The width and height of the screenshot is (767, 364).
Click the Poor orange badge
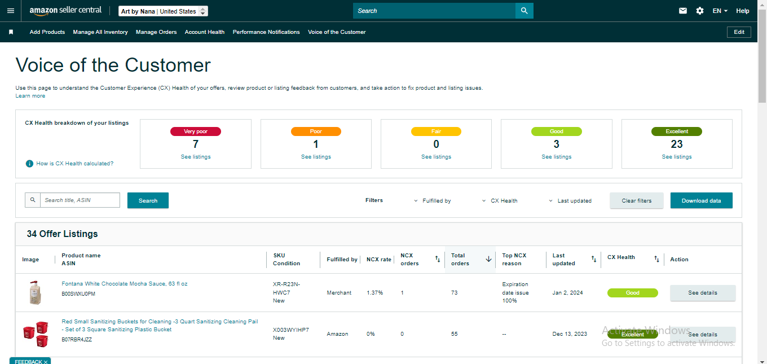[316, 131]
